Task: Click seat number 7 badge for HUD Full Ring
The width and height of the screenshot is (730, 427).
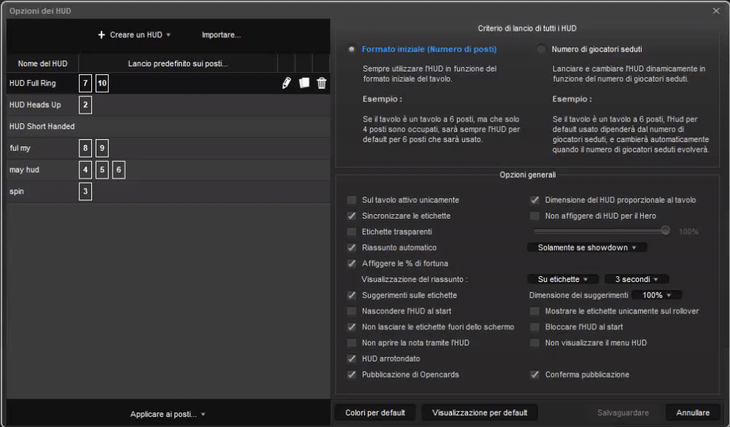Action: [x=85, y=83]
